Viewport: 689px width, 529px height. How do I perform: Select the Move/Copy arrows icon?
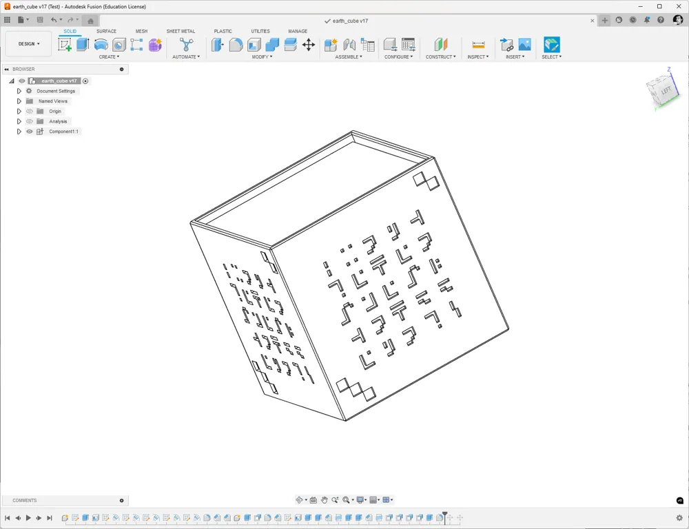coord(309,44)
